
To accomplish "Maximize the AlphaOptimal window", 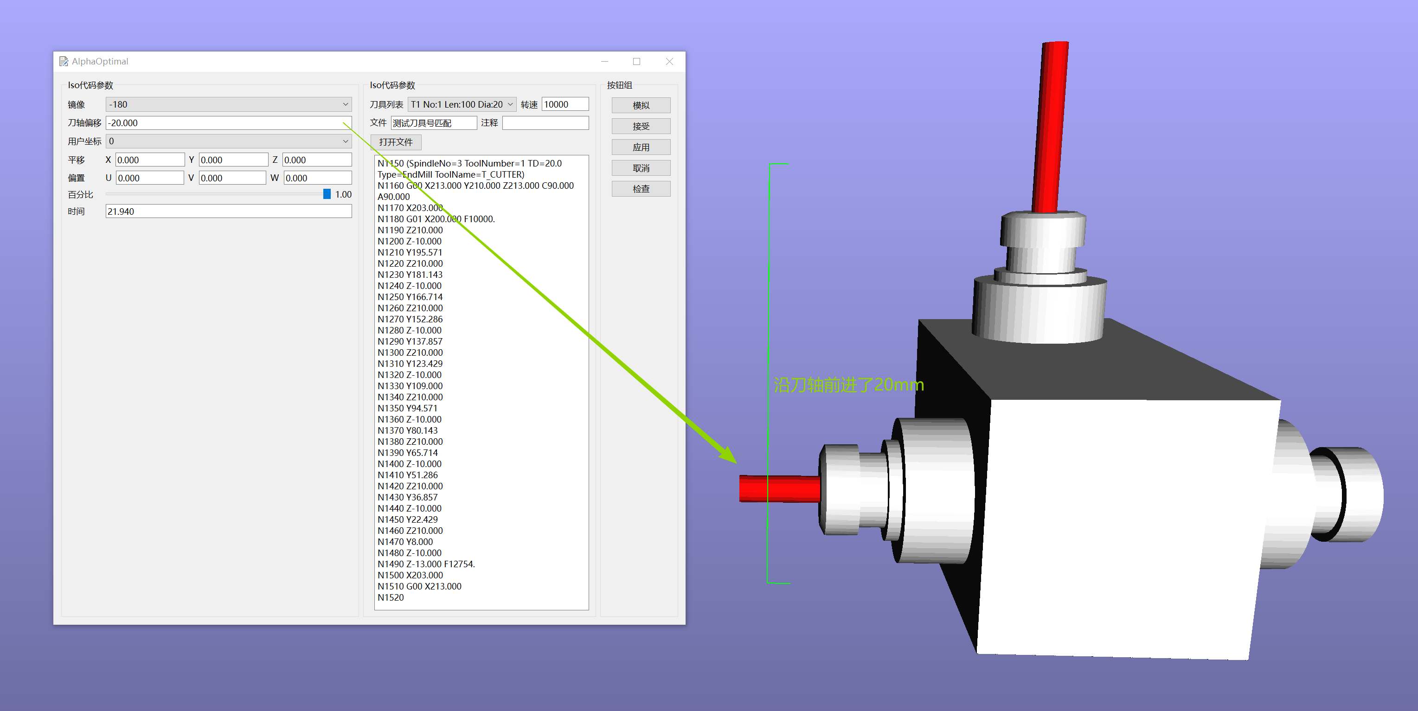I will click(x=636, y=62).
